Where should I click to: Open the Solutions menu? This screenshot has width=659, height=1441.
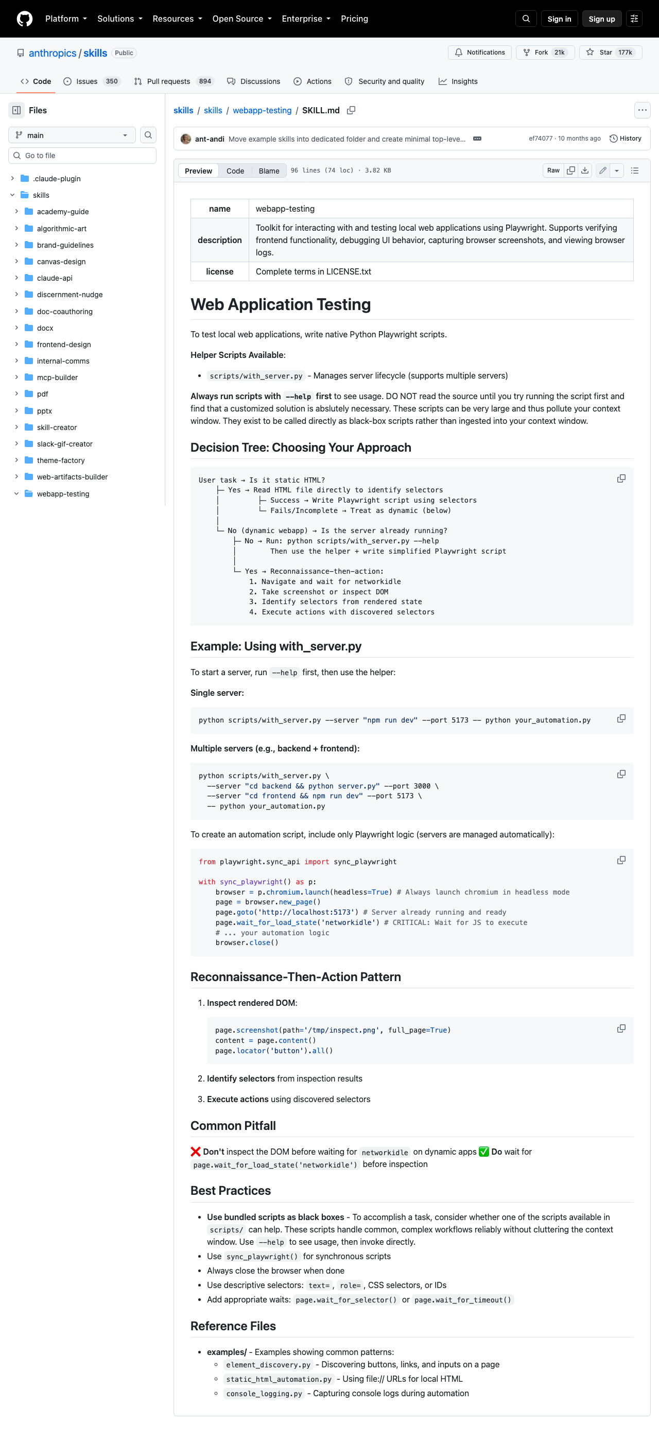click(120, 19)
